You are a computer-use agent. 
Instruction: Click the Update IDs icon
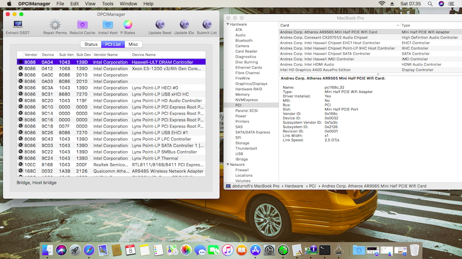[x=184, y=24]
